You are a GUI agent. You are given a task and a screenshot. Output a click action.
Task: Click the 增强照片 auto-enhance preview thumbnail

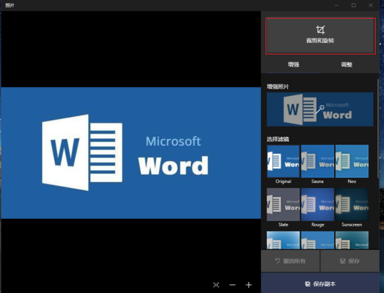[320, 109]
